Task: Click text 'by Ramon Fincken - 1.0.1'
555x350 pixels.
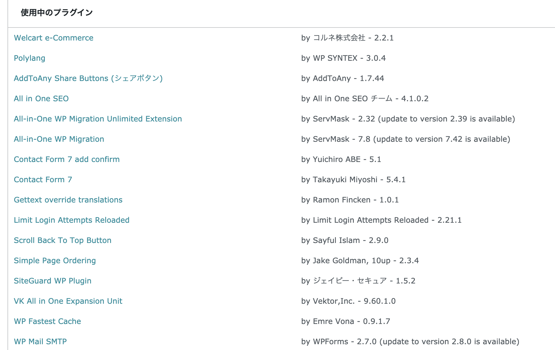Action: point(350,200)
